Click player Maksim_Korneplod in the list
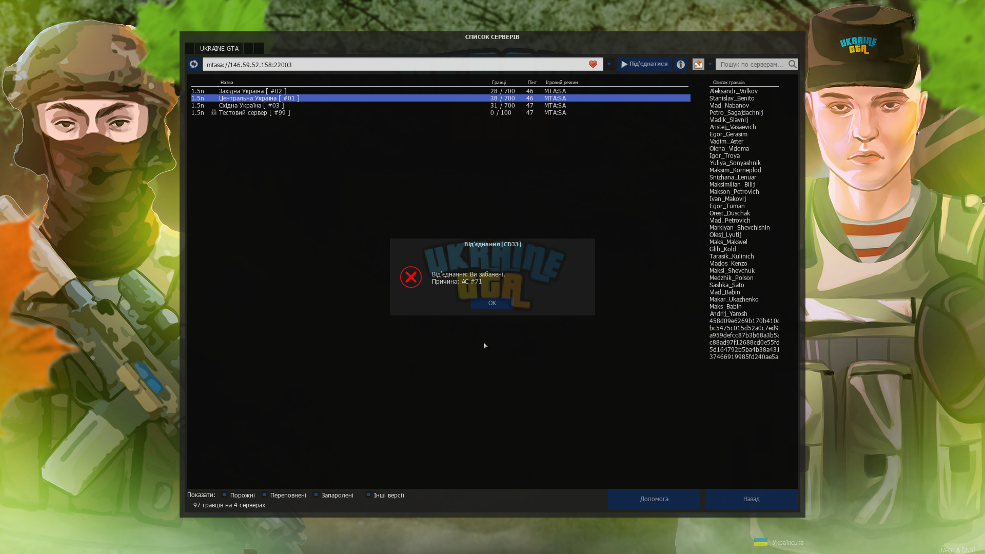 (735, 170)
